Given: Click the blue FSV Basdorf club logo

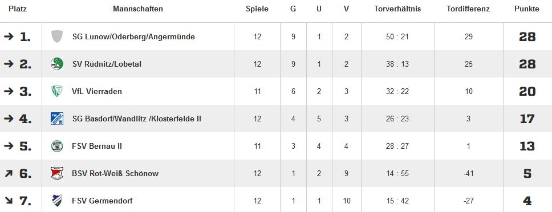Looking at the screenshot, I should point(57,119).
